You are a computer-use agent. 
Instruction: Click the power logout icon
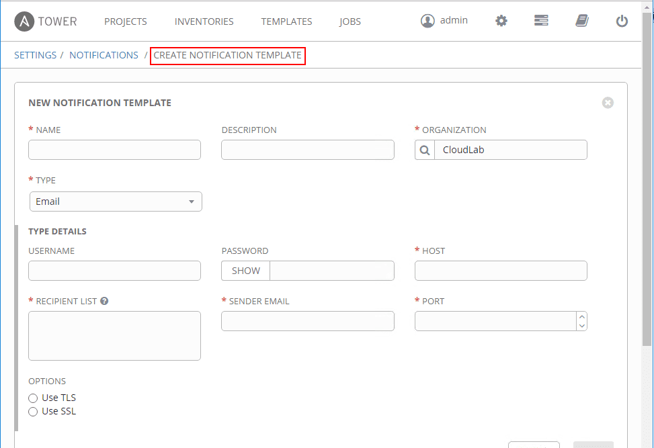tap(622, 21)
